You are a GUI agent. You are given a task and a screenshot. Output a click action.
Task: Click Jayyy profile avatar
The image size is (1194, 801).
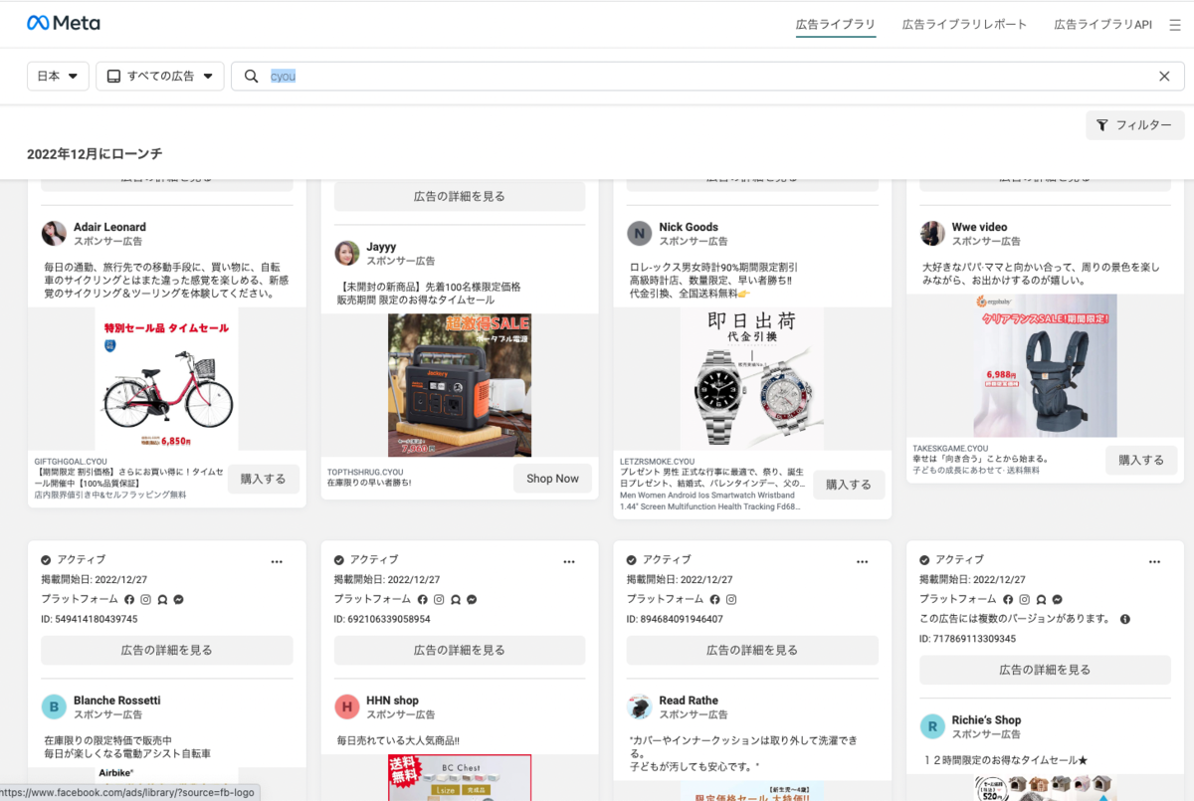point(346,253)
